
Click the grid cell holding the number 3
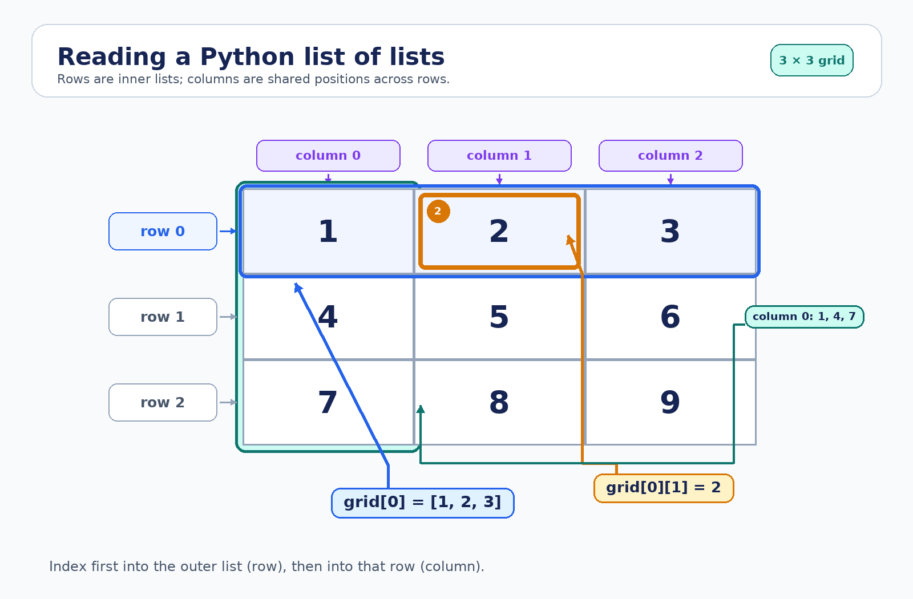(x=670, y=231)
